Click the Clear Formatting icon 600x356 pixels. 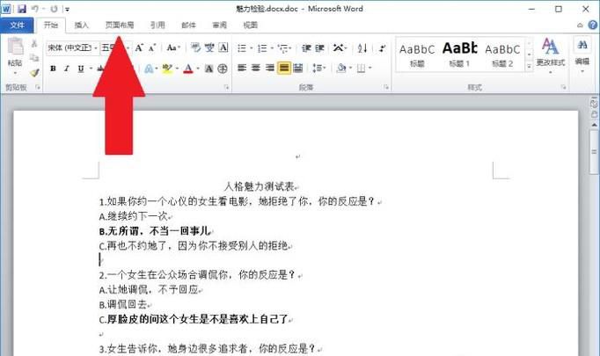195,47
